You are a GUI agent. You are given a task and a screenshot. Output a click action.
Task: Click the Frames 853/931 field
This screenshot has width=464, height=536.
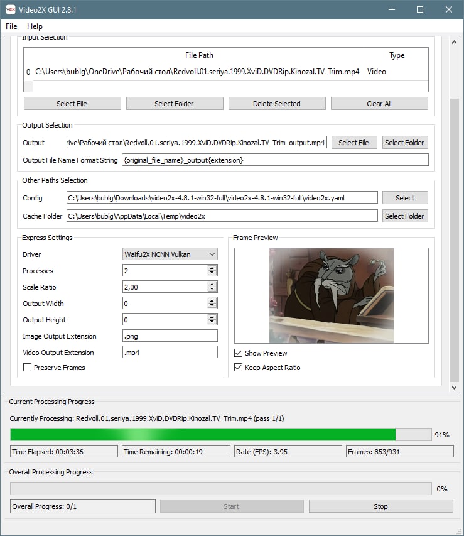[400, 452]
